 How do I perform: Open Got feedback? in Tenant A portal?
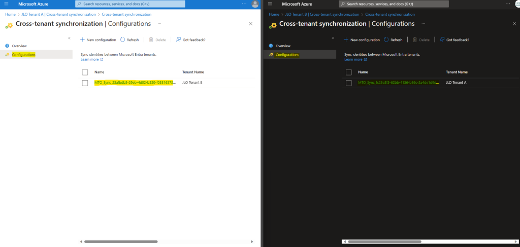coord(191,40)
